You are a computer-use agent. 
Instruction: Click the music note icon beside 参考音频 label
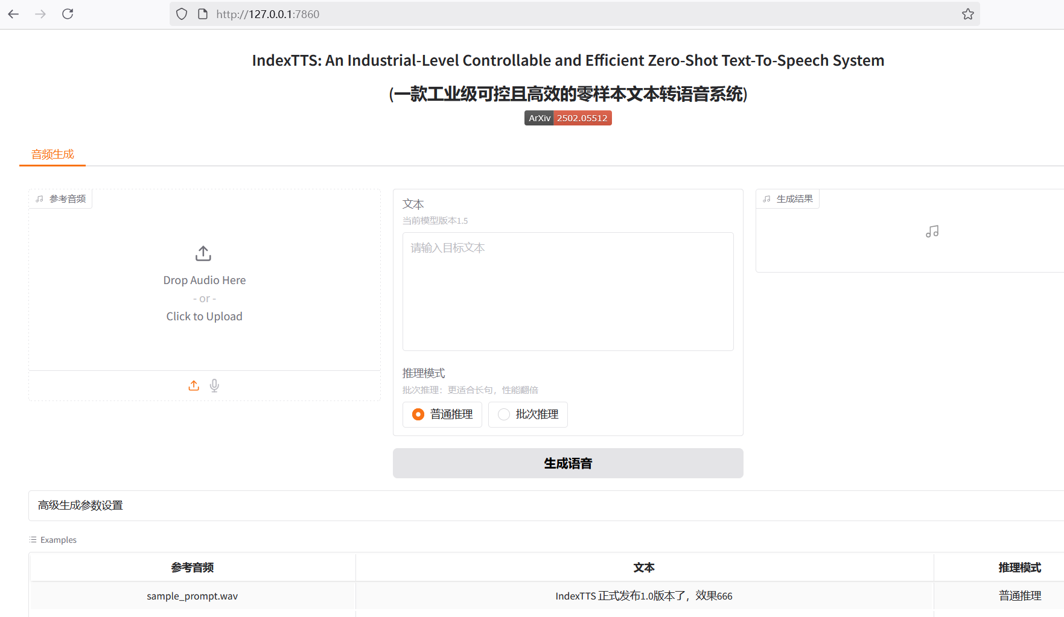39,199
